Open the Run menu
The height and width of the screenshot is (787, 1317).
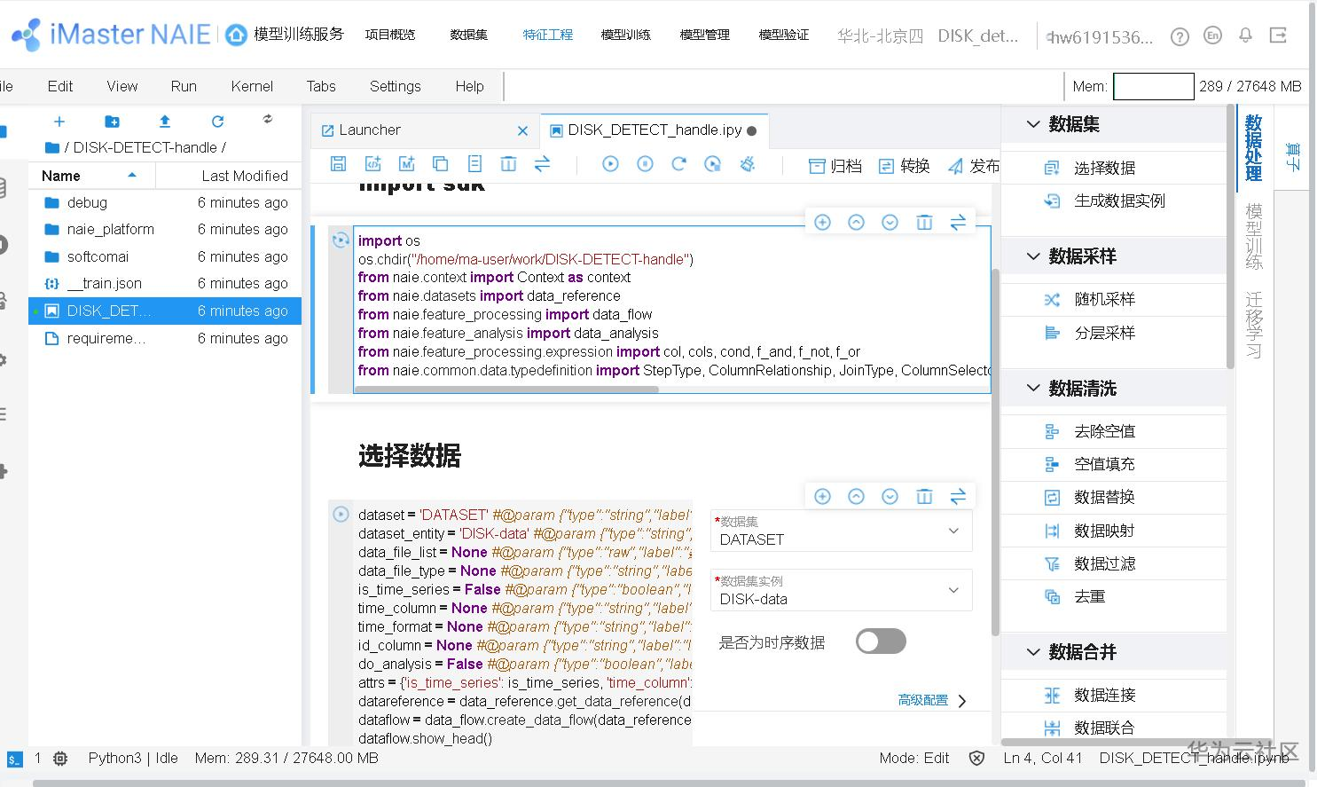184,86
